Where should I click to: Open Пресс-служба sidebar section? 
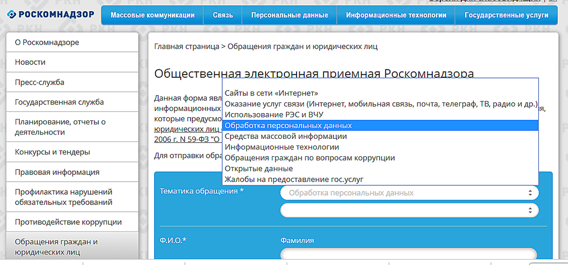pyautogui.click(x=72, y=82)
